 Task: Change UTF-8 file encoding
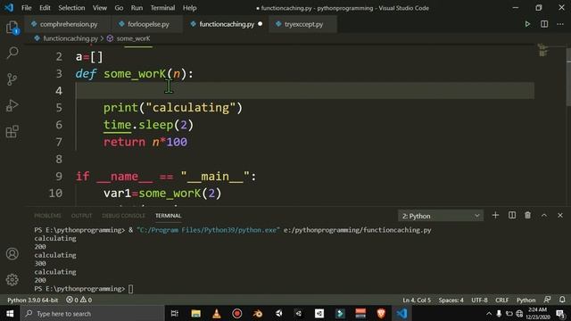click(x=479, y=300)
